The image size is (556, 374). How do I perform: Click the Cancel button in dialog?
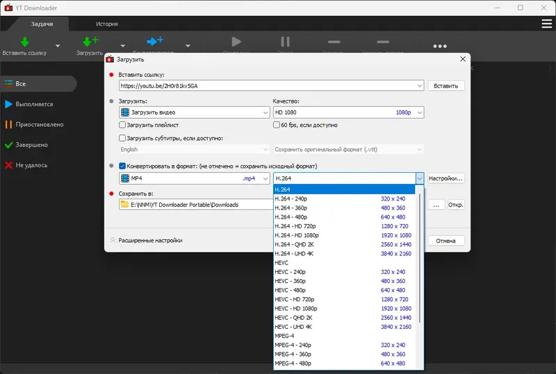[x=445, y=241]
